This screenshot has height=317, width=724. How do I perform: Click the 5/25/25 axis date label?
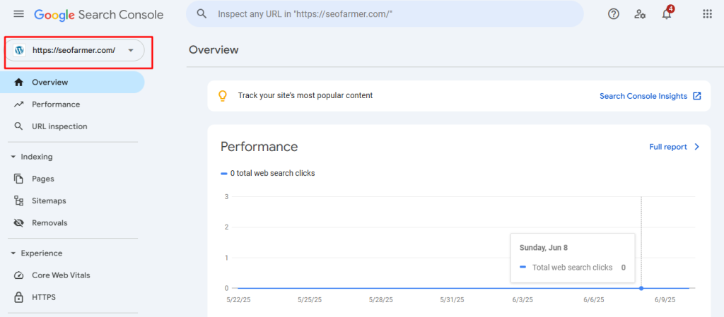point(310,299)
